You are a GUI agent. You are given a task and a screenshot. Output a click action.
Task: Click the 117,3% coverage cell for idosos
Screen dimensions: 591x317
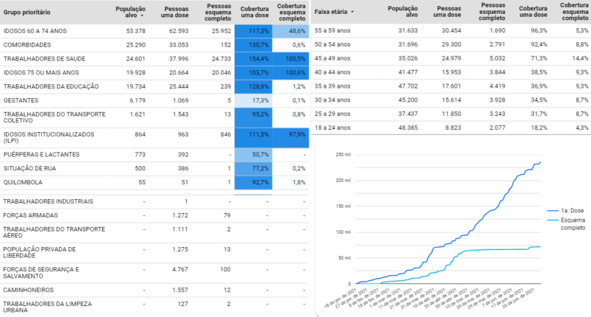click(253, 31)
